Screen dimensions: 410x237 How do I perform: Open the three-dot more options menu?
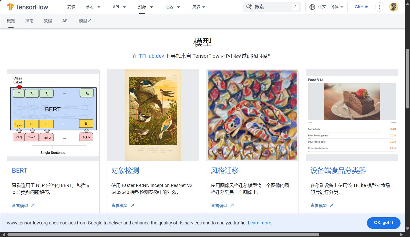tap(380, 7)
